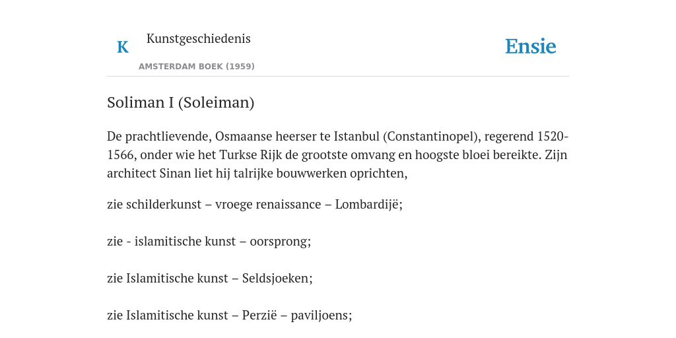The image size is (676, 338).
Task: Open the Ensie logo homepage link
Action: [x=530, y=46]
